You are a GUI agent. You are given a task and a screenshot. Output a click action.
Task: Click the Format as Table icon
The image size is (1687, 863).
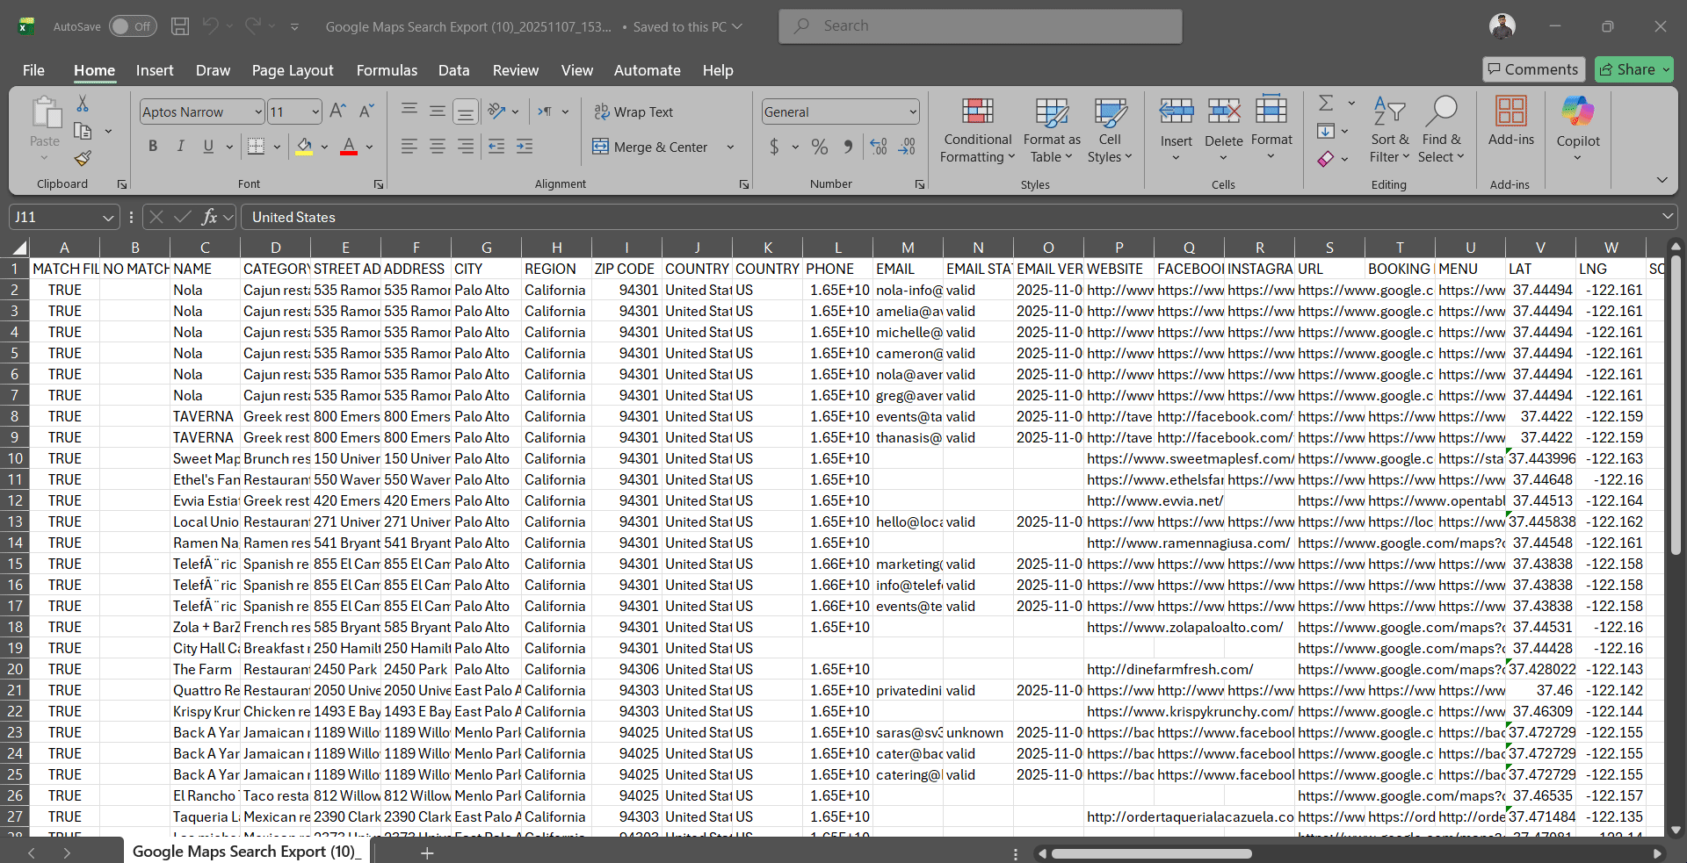pos(1051,132)
